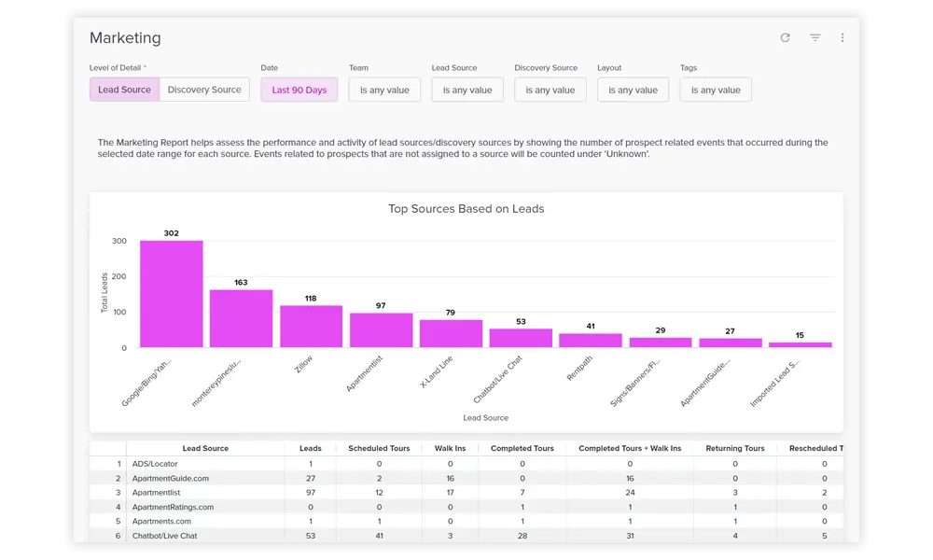The width and height of the screenshot is (933, 560).
Task: Open the Lead Source filter dropdown
Action: (467, 90)
